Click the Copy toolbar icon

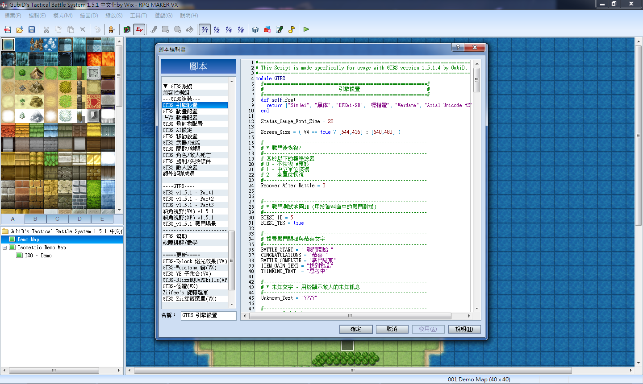58,29
